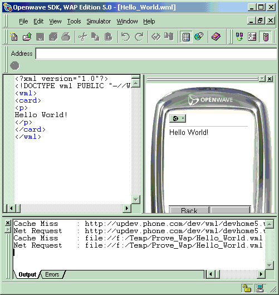This screenshot has width=279, height=295.
Task: Click the opening <wml> tag line
Action: coord(26,93)
